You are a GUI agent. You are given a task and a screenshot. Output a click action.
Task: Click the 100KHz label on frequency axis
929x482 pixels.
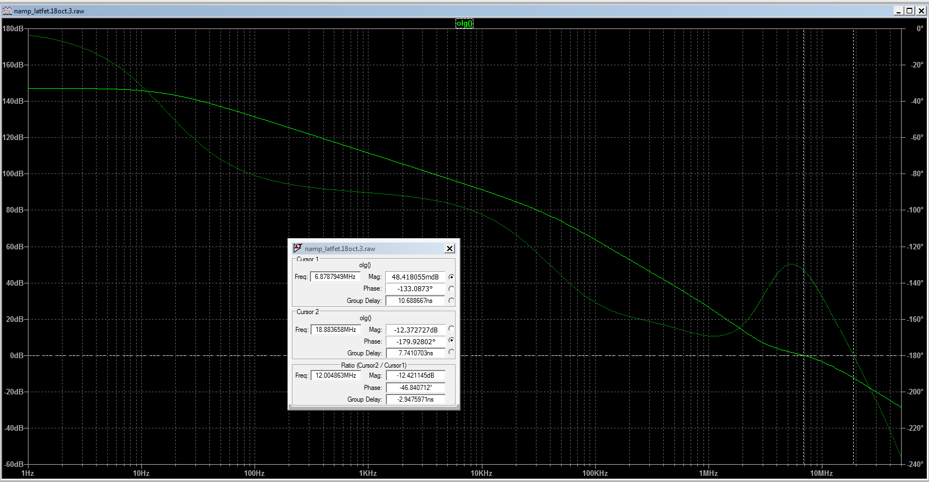595,473
